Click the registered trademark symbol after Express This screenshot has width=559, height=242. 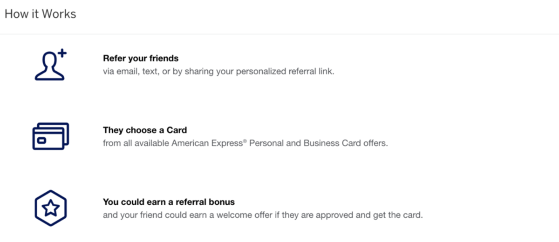click(245, 141)
